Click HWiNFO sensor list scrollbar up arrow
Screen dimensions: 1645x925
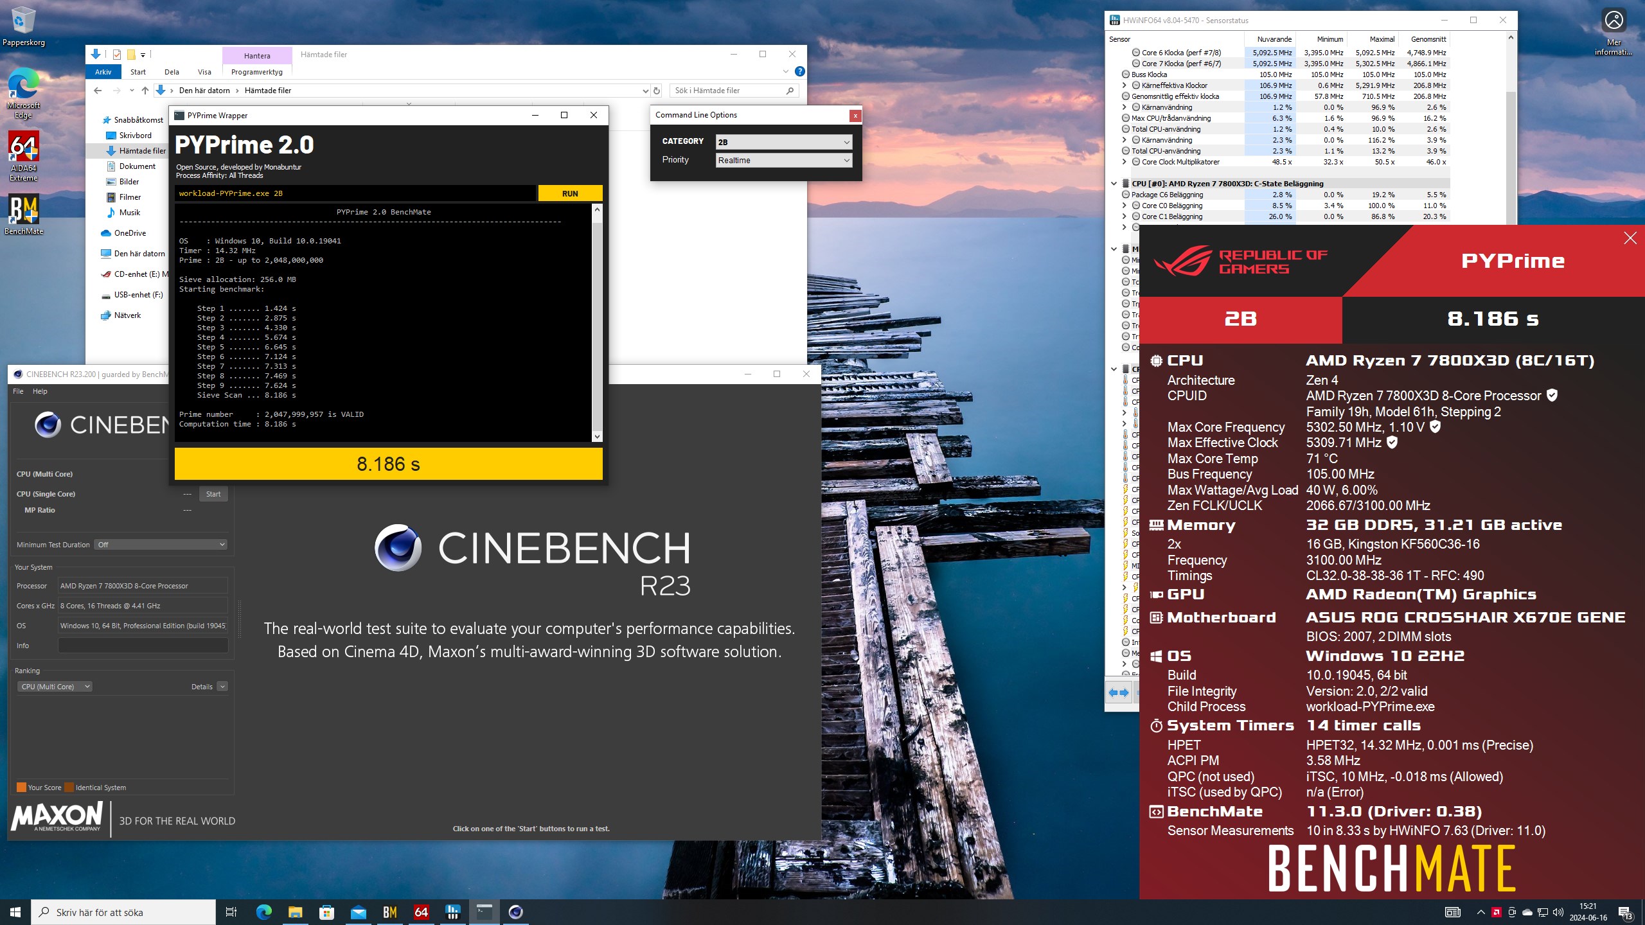pyautogui.click(x=1511, y=38)
